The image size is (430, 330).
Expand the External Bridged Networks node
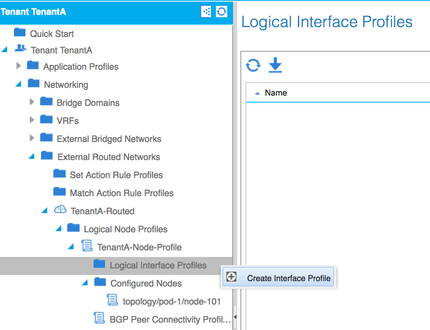32,138
